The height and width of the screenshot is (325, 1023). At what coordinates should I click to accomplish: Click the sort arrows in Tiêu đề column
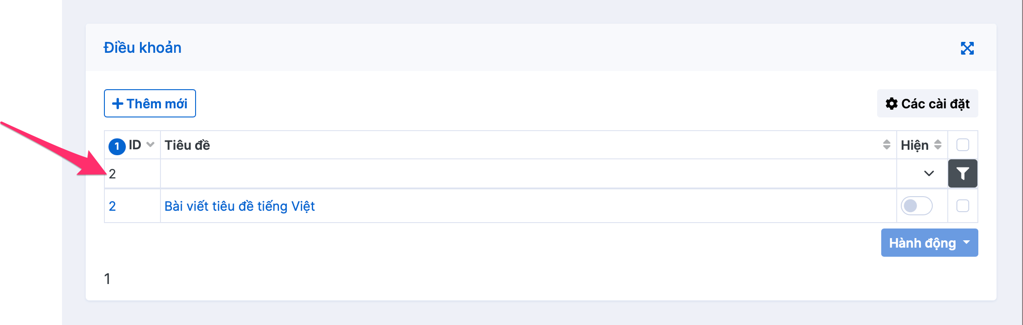[886, 145]
